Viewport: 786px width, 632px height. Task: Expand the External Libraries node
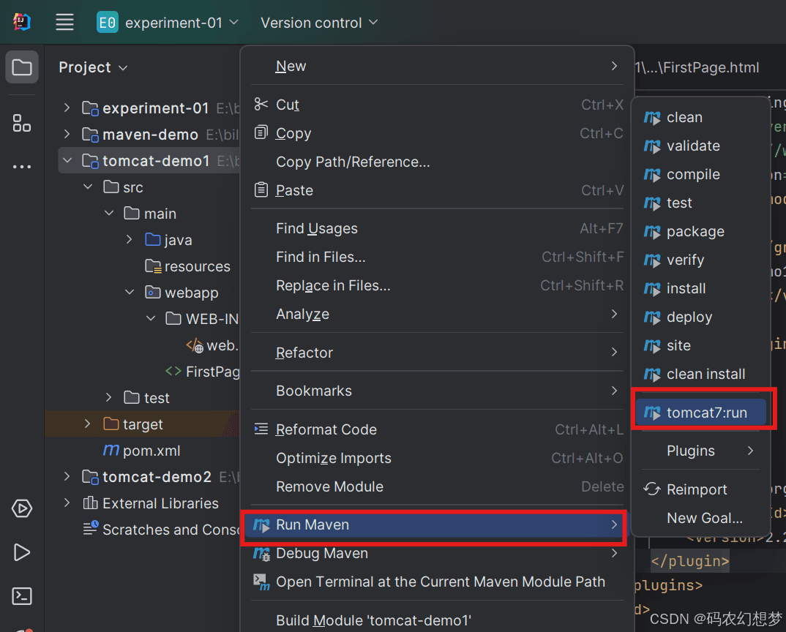tap(67, 503)
